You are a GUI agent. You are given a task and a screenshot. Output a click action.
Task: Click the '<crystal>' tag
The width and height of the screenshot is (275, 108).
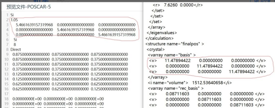[156, 49]
